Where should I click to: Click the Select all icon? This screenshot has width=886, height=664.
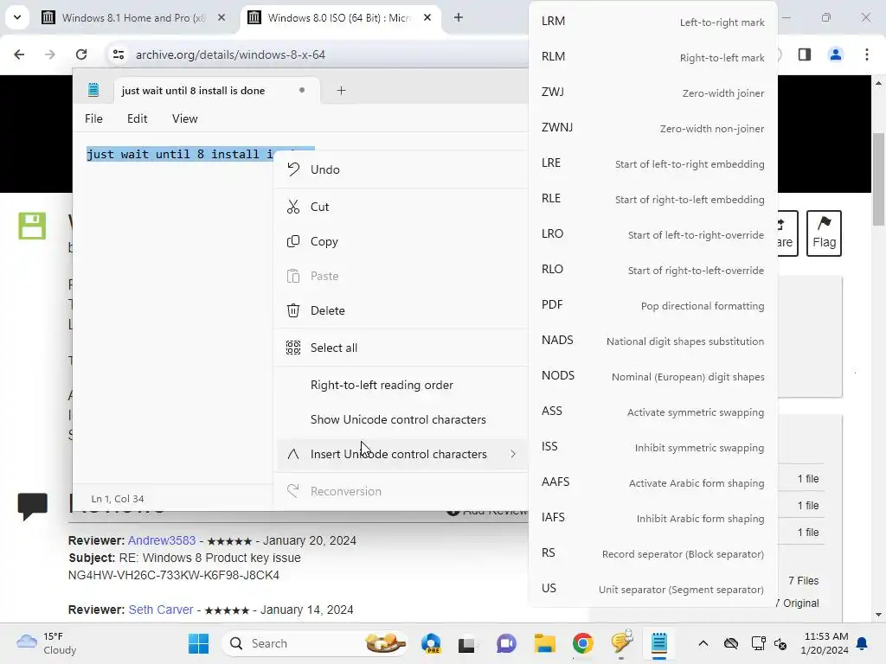[x=292, y=348]
